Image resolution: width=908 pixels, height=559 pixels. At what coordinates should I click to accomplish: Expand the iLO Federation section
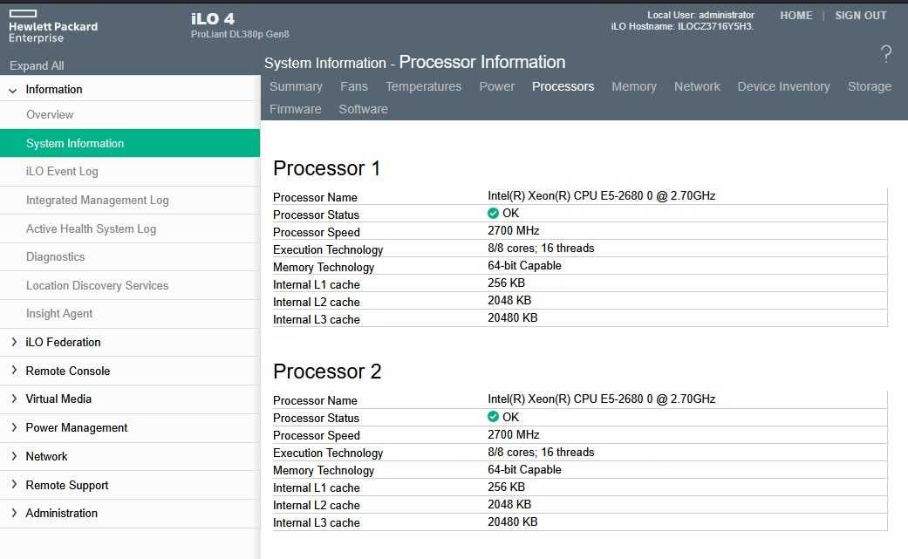[x=14, y=342]
